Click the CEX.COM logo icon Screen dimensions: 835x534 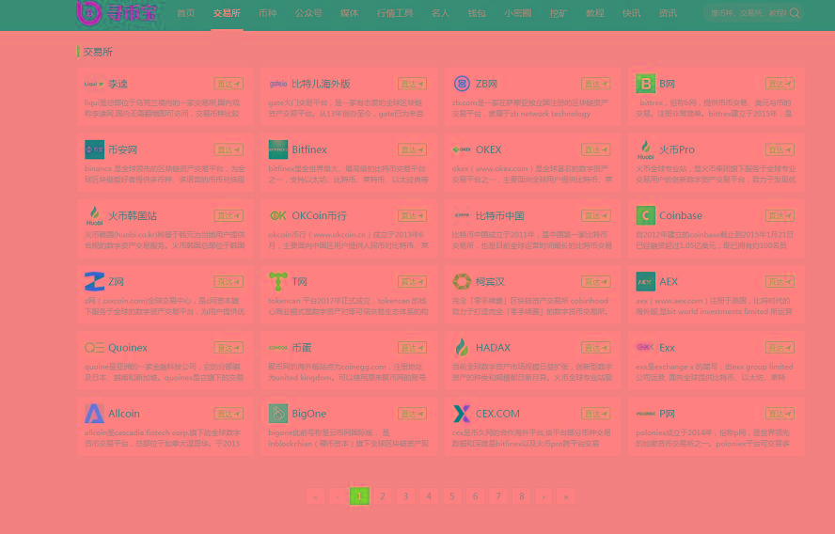[461, 413]
